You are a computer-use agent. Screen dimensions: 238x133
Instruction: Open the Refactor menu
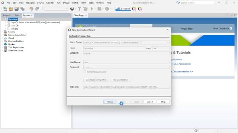[x=50, y=3]
